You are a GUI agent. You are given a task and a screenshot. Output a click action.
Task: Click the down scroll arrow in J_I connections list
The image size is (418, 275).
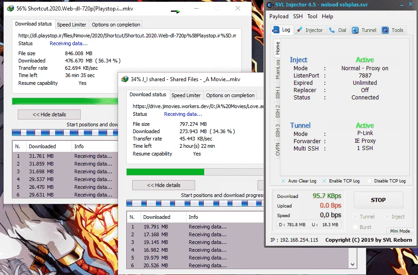[352, 265]
